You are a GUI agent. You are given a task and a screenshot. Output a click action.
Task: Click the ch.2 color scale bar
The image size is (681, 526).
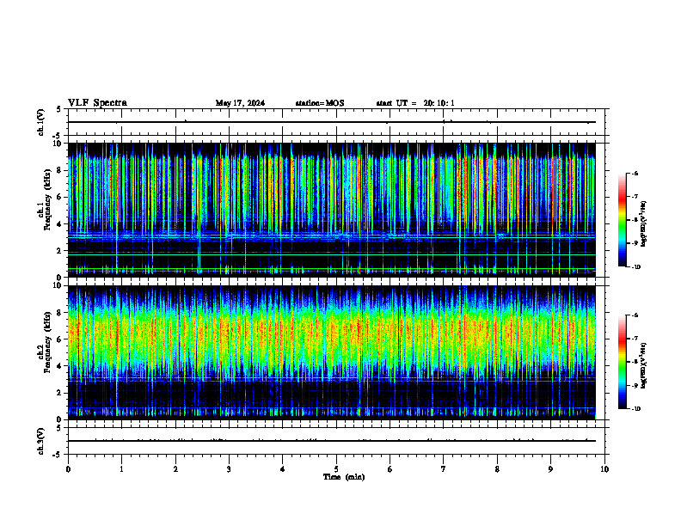(x=622, y=362)
